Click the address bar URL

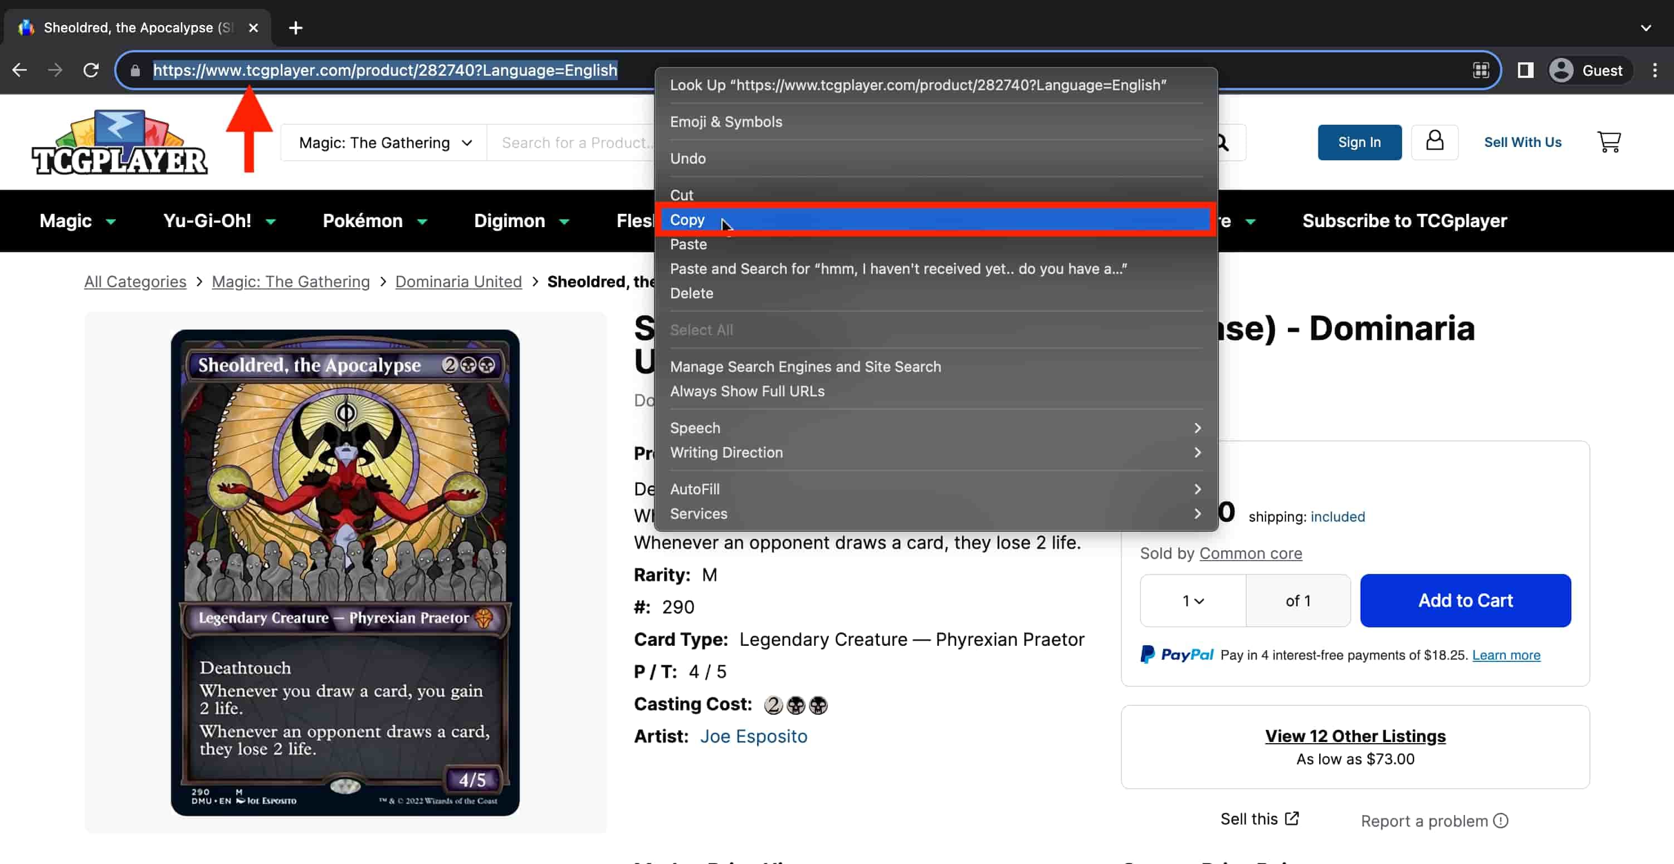(x=385, y=70)
